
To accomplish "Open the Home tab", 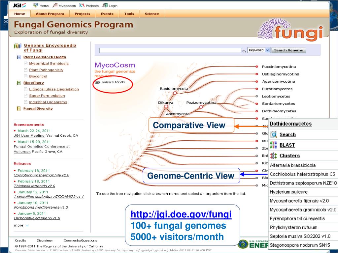I will tap(19, 14).
